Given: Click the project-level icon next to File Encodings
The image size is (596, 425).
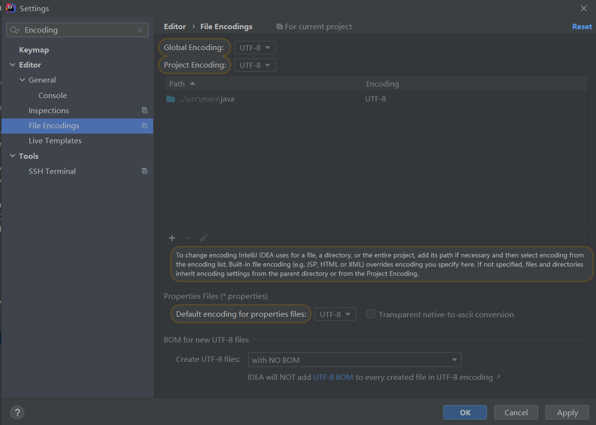Looking at the screenshot, I should (x=144, y=125).
